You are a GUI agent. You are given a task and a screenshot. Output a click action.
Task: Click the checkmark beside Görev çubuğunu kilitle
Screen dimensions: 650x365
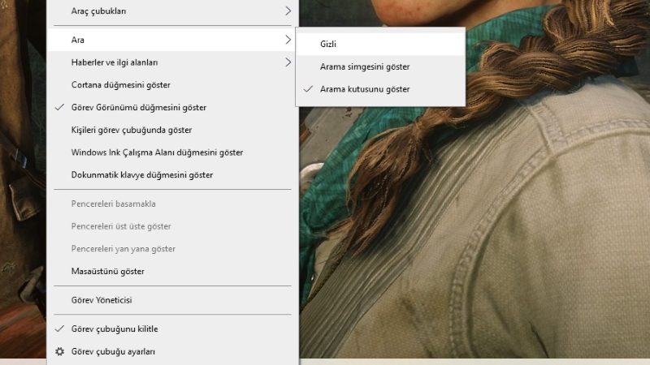coord(59,328)
